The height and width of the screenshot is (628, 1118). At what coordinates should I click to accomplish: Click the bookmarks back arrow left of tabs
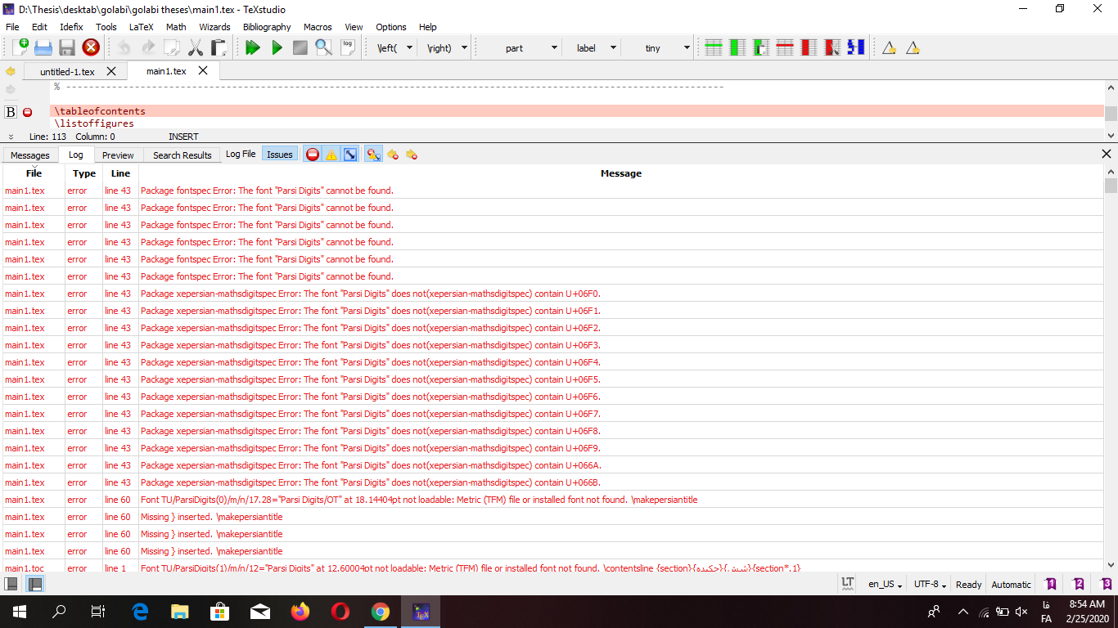11,71
